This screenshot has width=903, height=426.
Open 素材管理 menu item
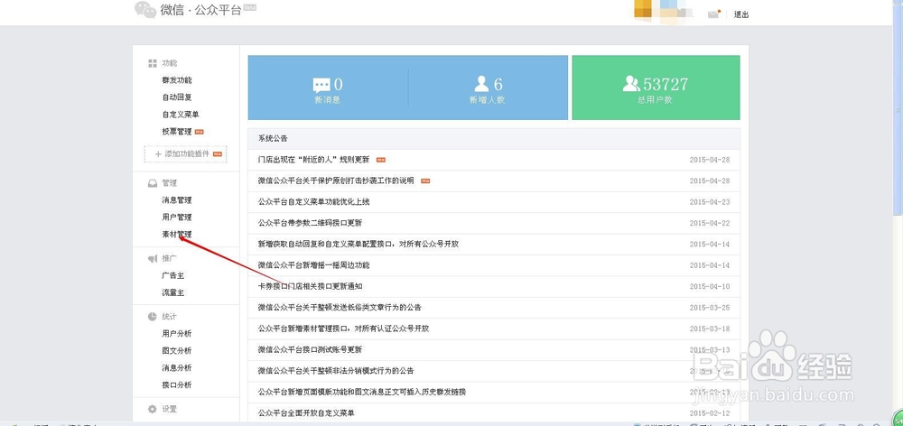pos(177,235)
